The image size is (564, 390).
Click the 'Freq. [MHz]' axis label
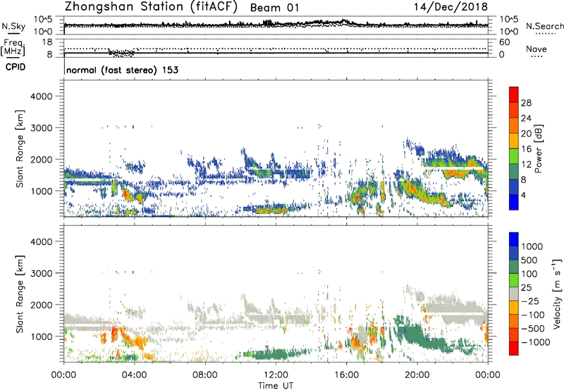[x=13, y=48]
